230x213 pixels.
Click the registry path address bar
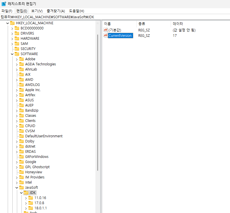[115, 17]
